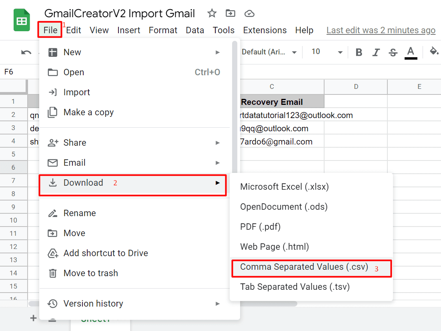Open the Edit menu
441x331 pixels.
pos(73,30)
